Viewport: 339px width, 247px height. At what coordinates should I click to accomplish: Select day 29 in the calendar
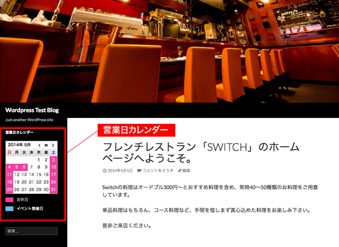(39, 190)
